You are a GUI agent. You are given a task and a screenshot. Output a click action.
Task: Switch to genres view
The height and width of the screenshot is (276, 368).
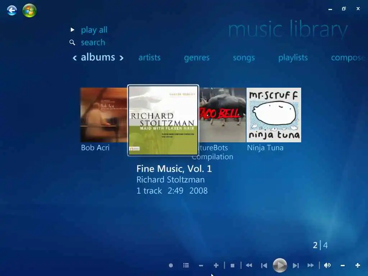tap(197, 58)
